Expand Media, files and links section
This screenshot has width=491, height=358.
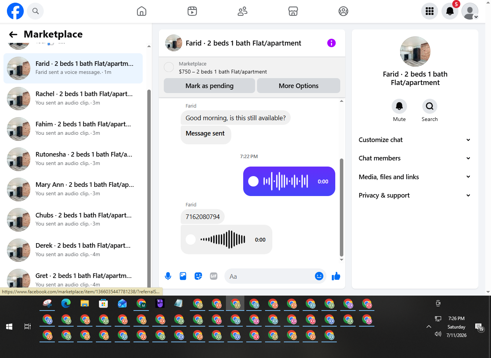coord(415,177)
